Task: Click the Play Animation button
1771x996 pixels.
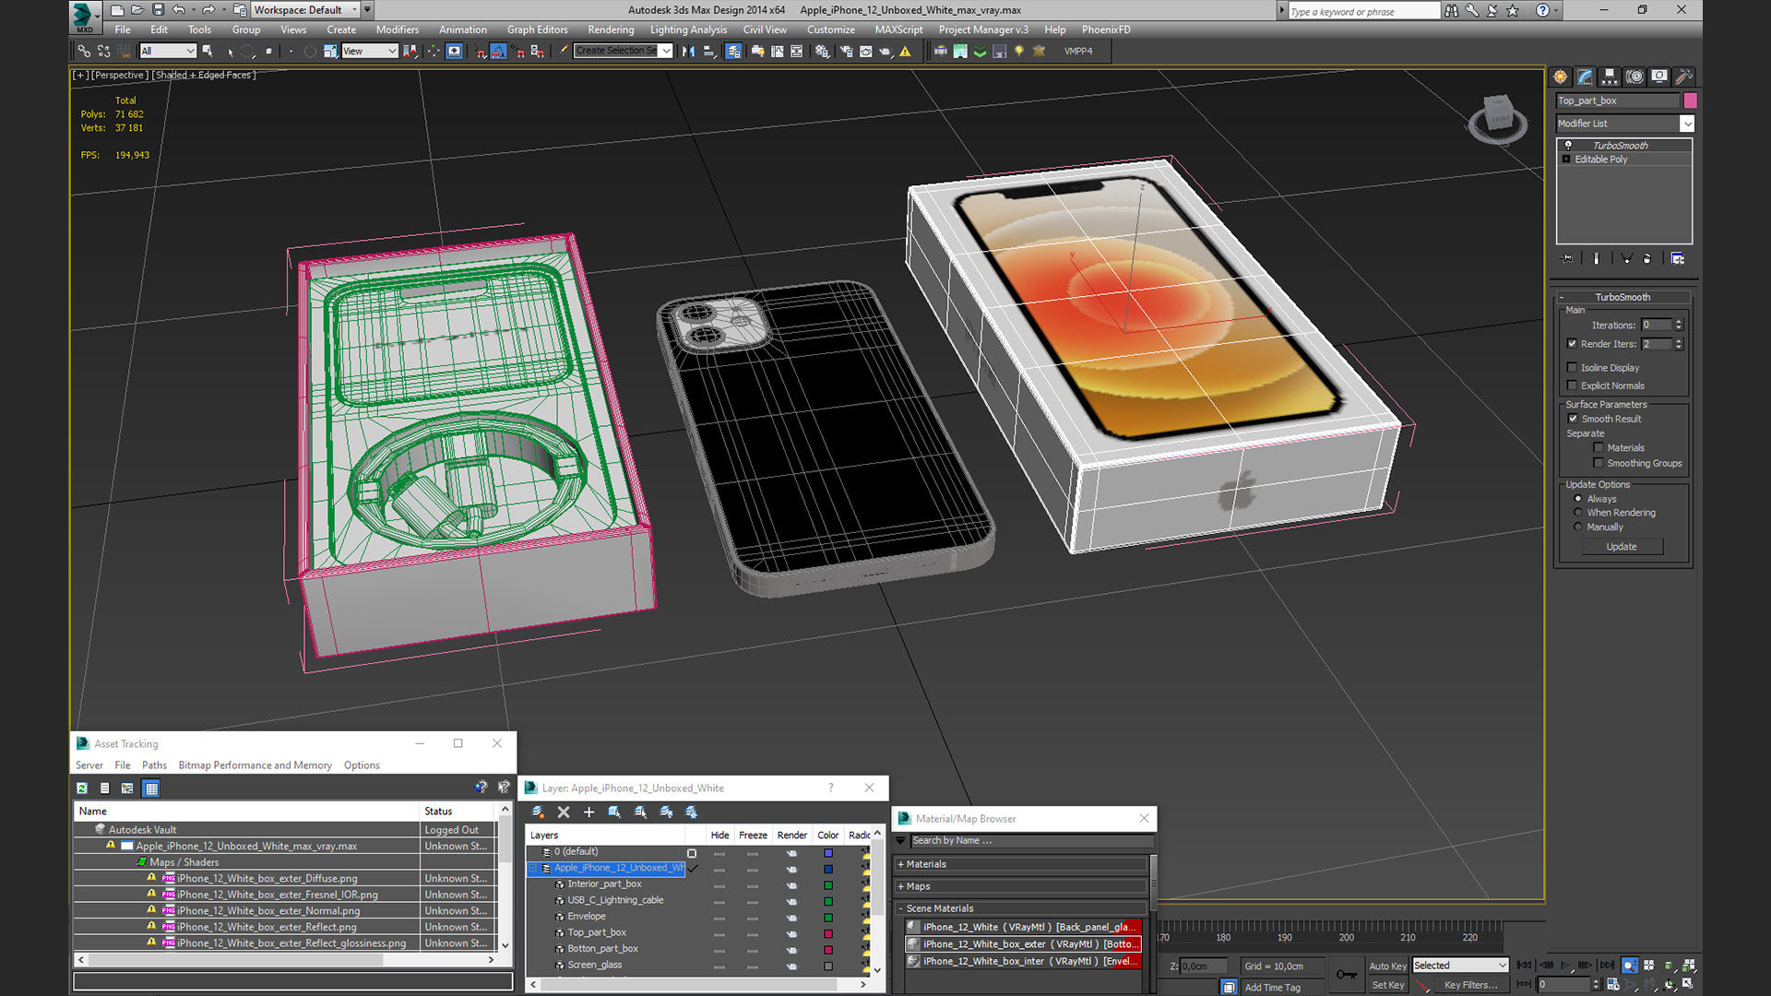Action: 1565,966
